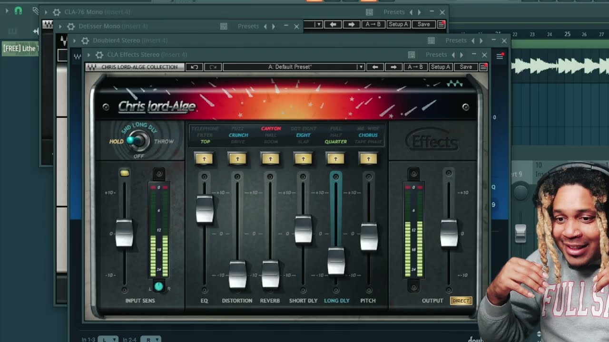The image size is (609, 342).
Task: Toggle Distortion mode arrow button
Action: pyautogui.click(x=237, y=159)
